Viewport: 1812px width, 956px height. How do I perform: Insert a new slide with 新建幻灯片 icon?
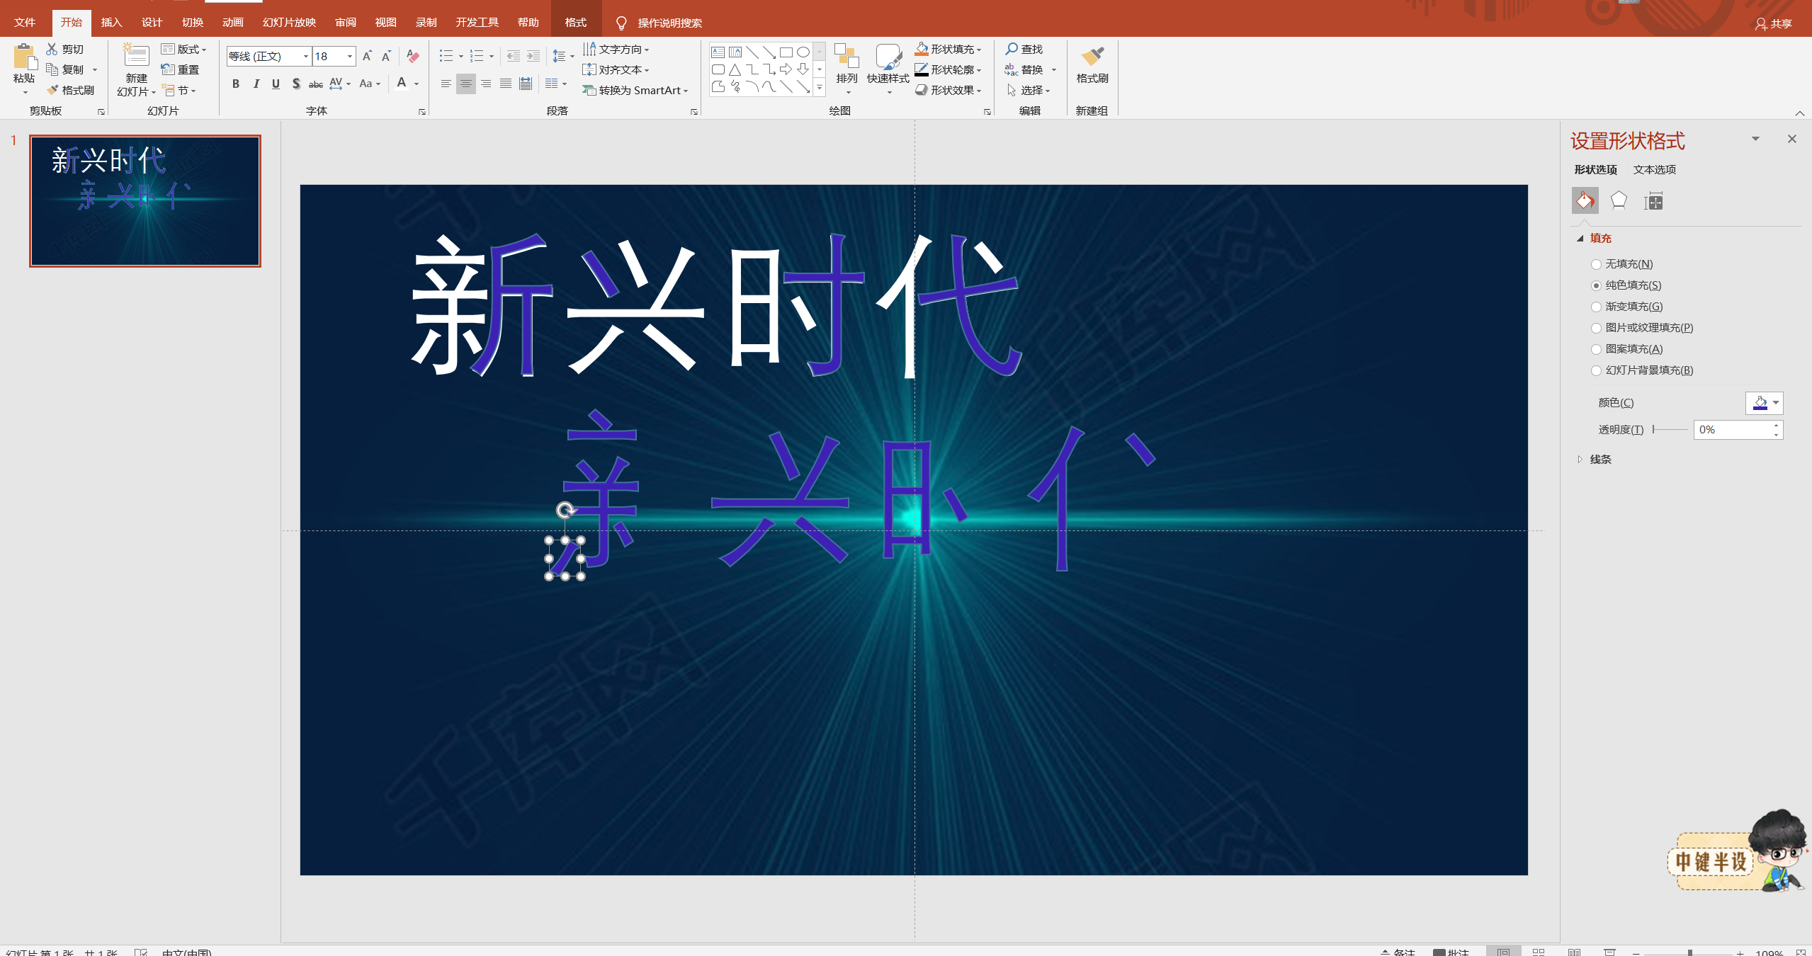pyautogui.click(x=136, y=56)
